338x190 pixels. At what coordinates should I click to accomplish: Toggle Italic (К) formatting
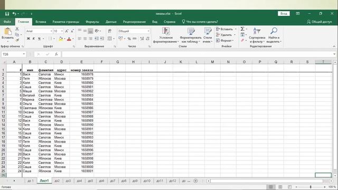point(34,39)
